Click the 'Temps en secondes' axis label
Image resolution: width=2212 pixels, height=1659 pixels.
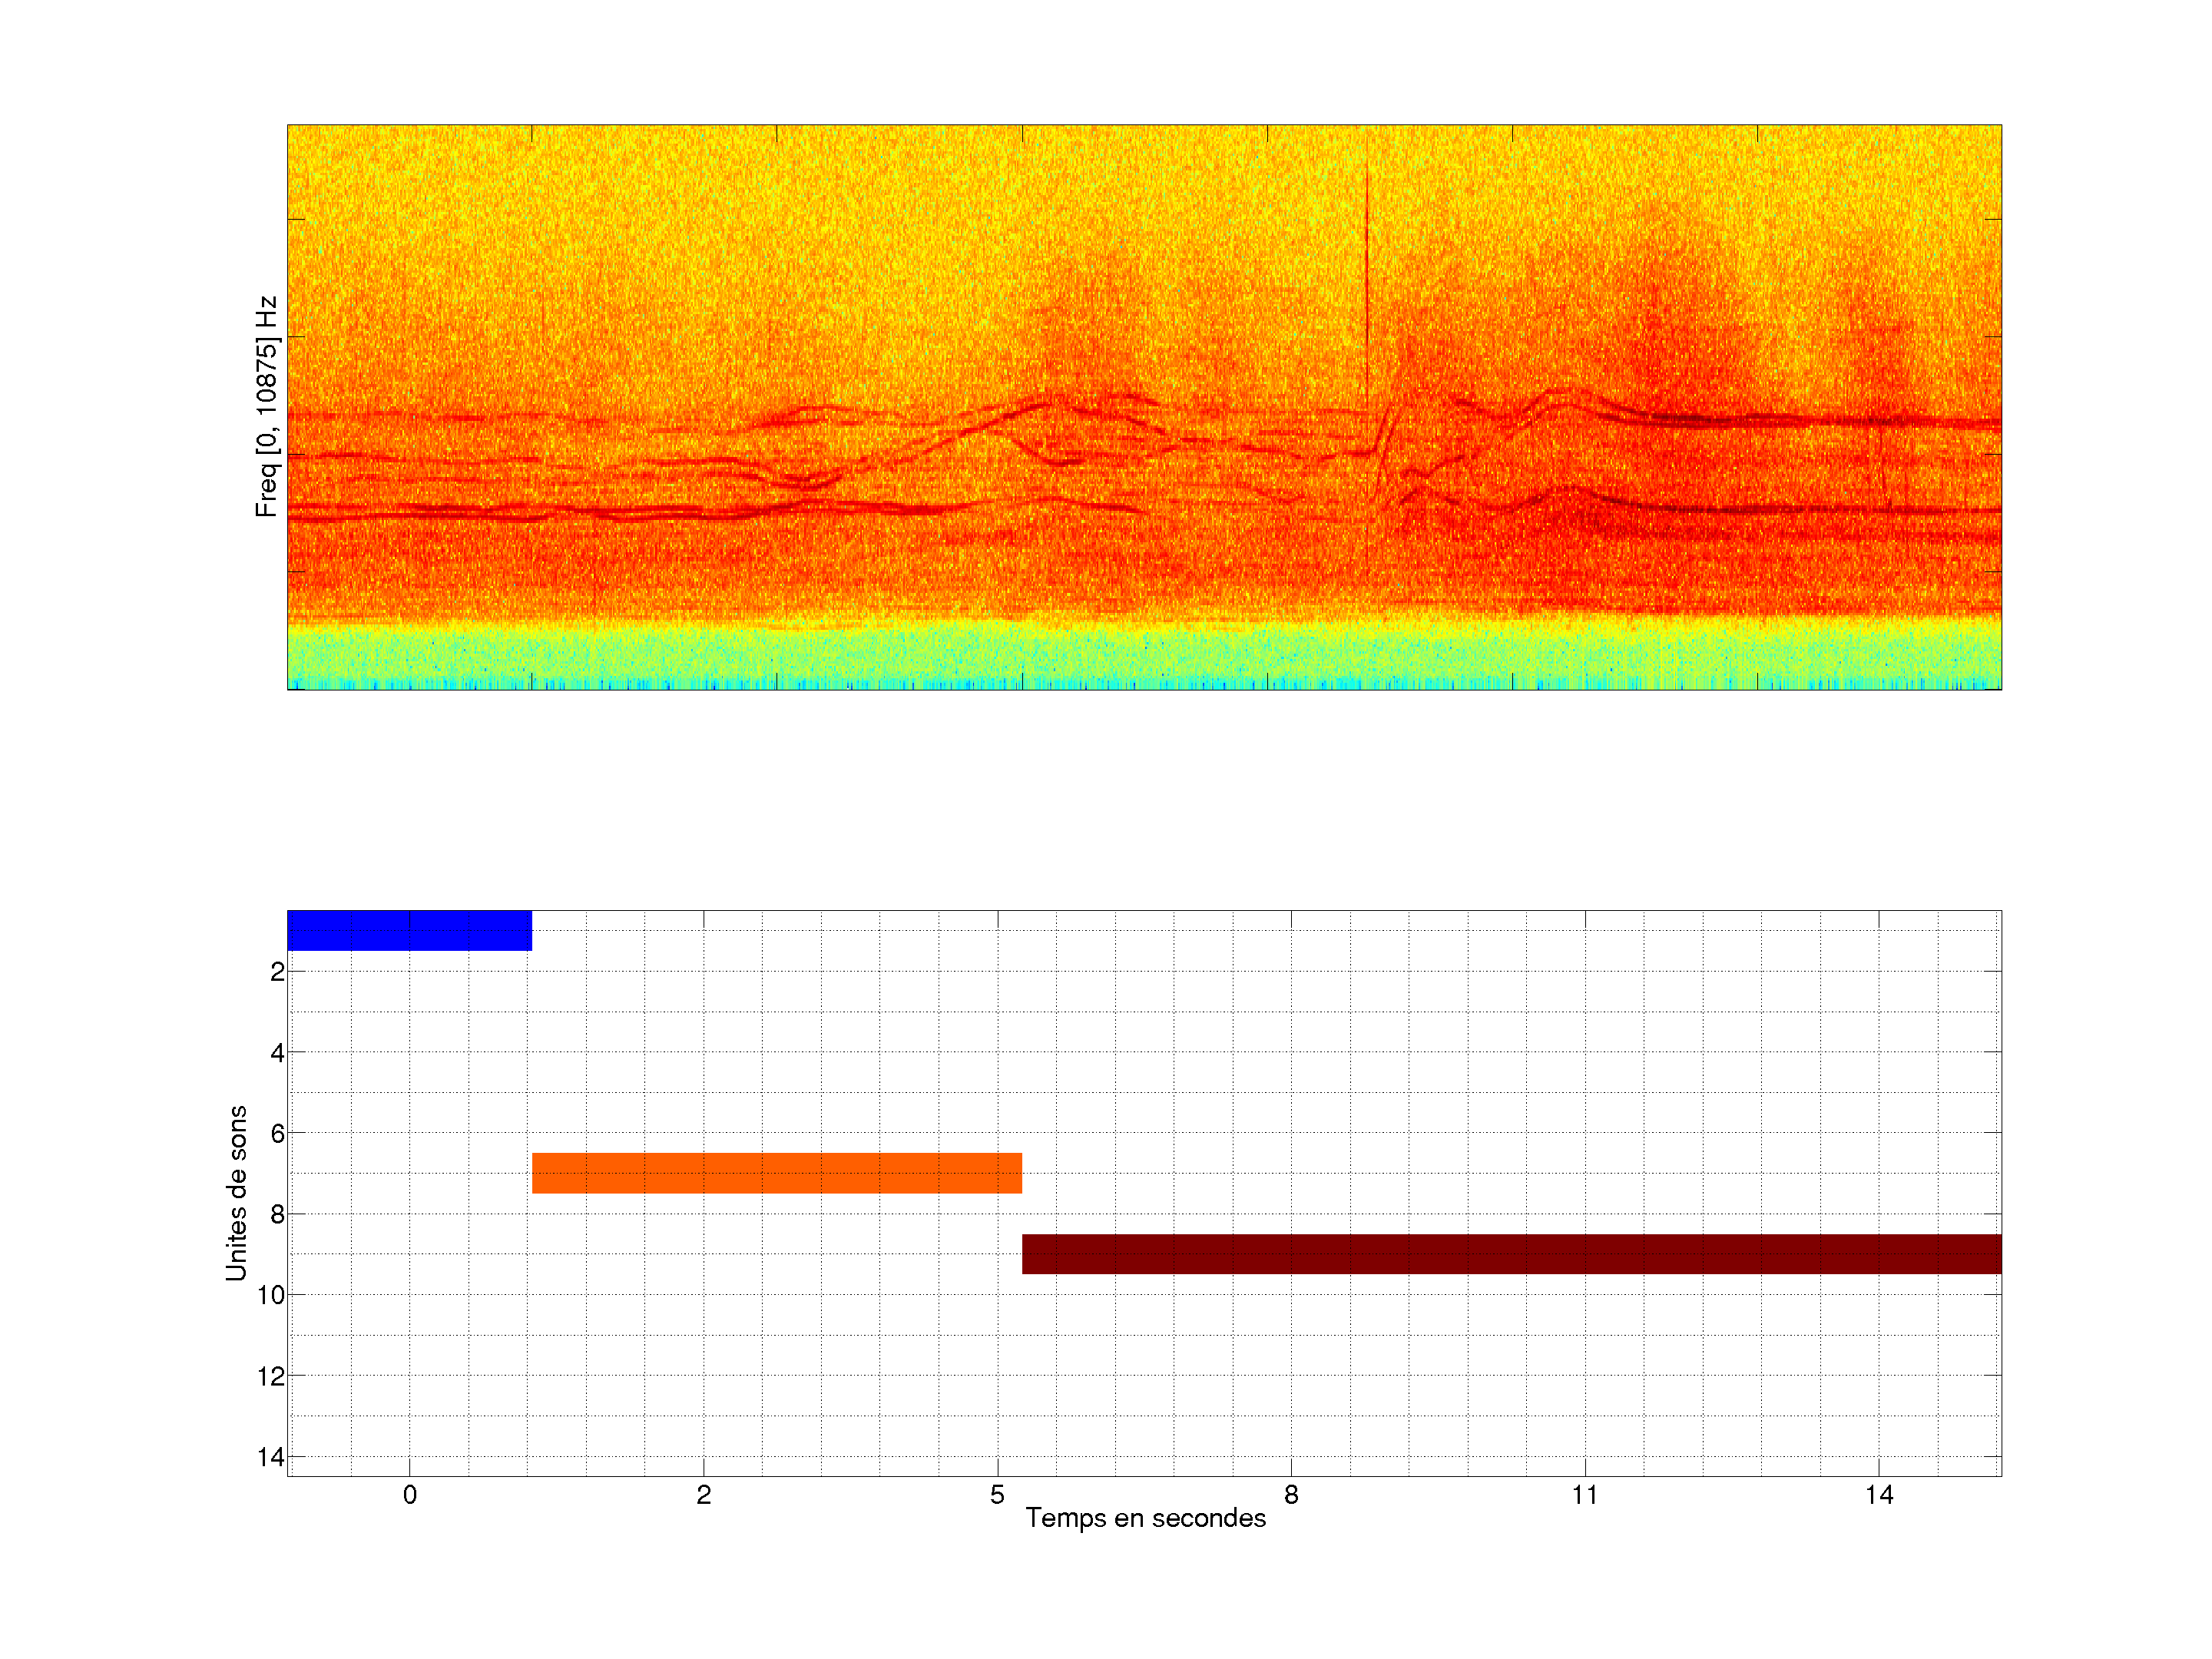1145,1518
